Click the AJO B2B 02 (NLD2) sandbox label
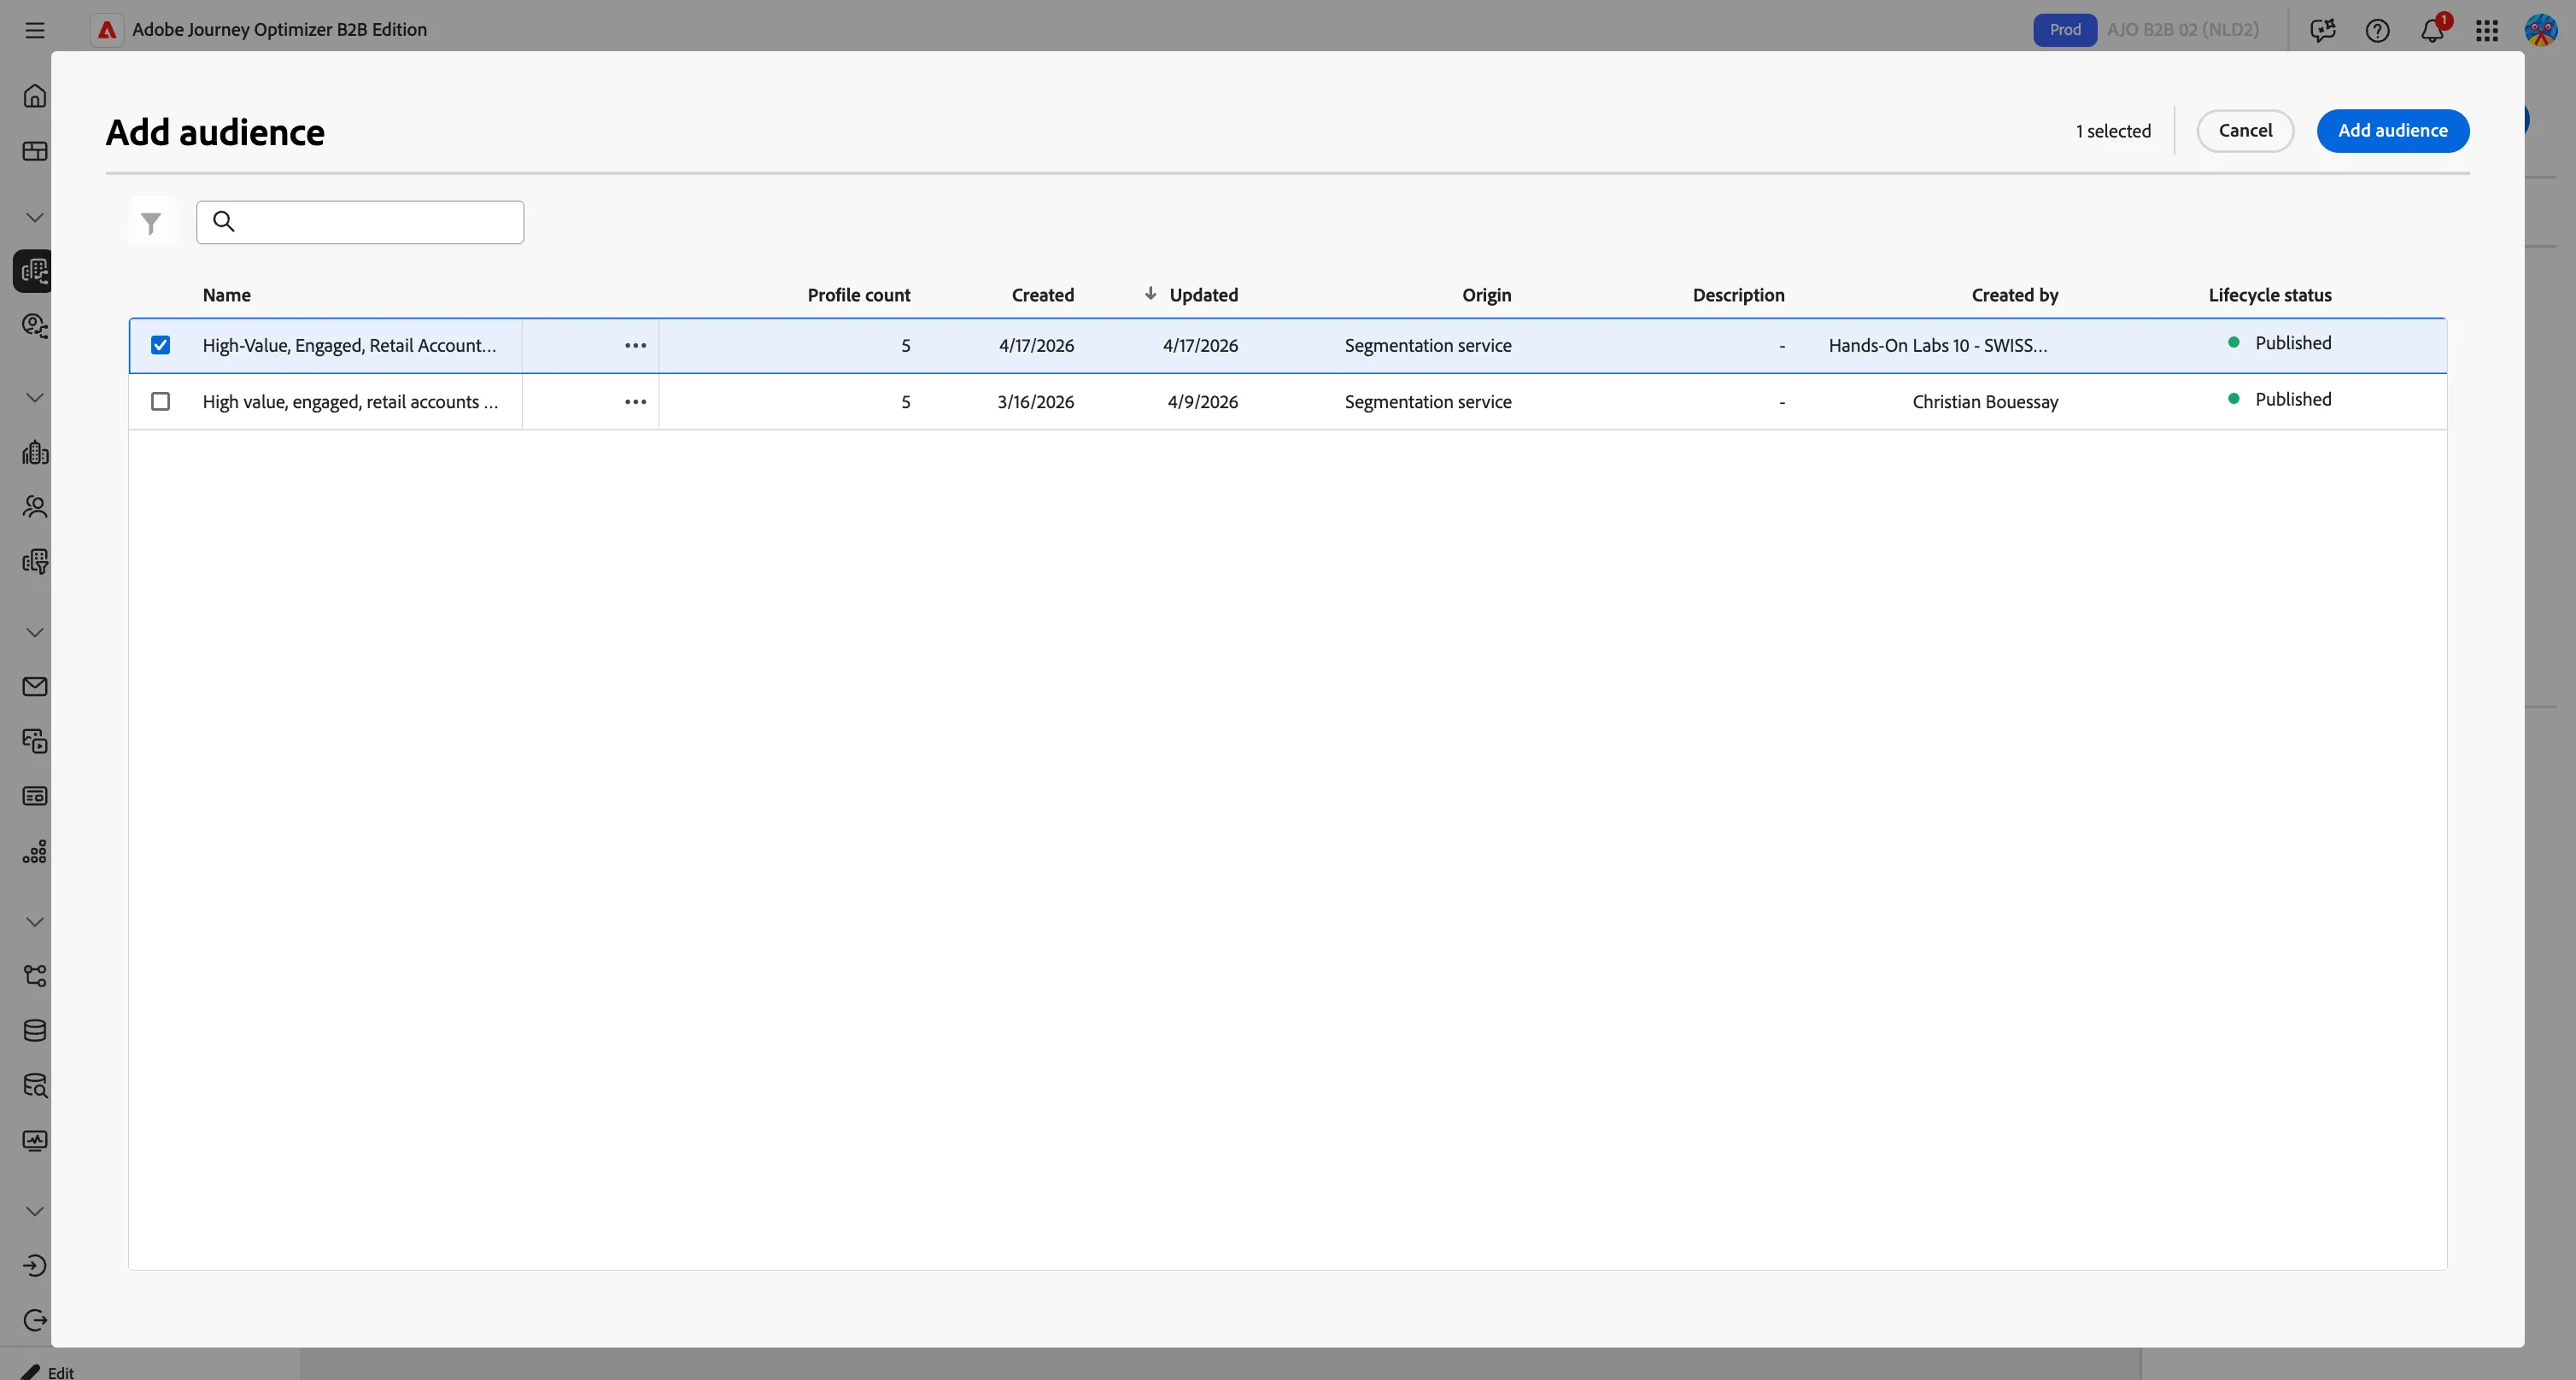The image size is (2576, 1380). [2182, 30]
